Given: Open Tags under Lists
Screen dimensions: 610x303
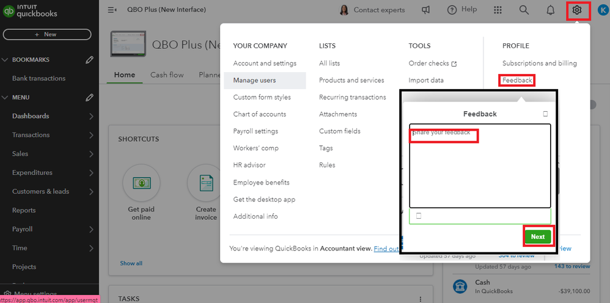Looking at the screenshot, I should 326,148.
